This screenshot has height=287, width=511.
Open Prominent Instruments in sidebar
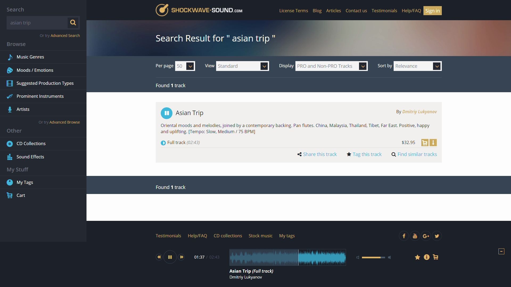pyautogui.click(x=40, y=96)
